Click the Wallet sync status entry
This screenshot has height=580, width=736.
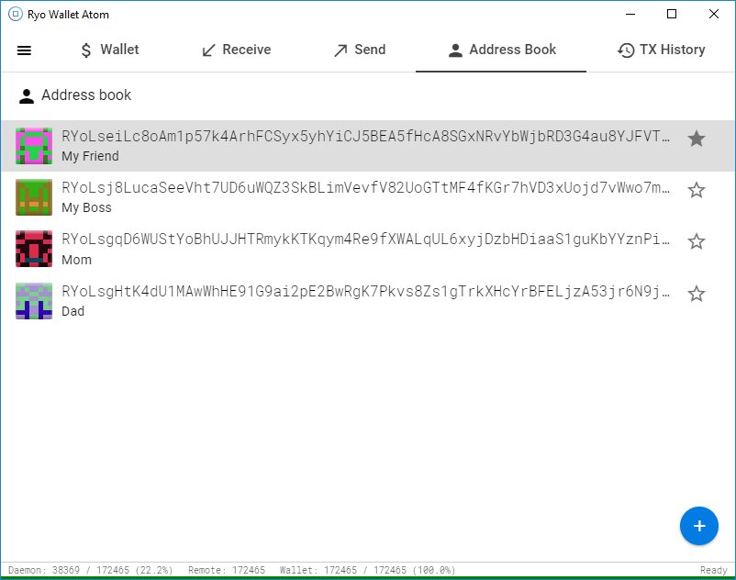(x=367, y=570)
